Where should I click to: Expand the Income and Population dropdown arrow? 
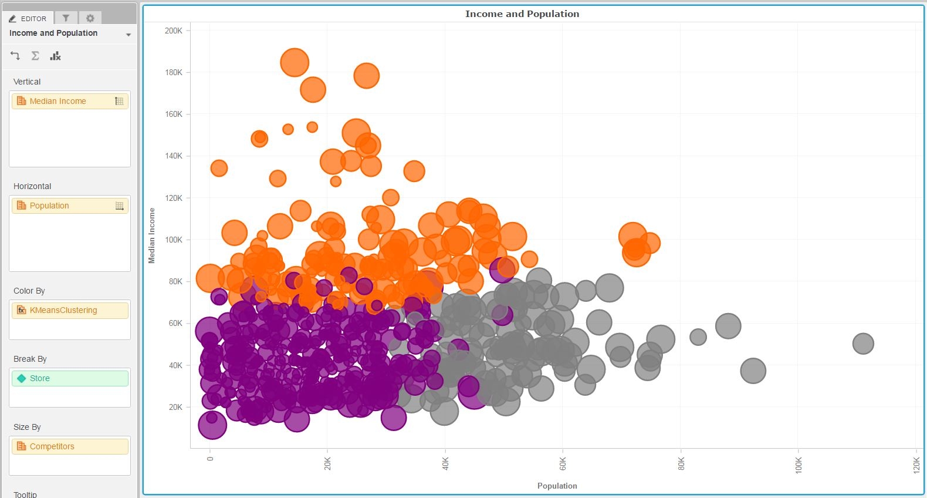[128, 35]
